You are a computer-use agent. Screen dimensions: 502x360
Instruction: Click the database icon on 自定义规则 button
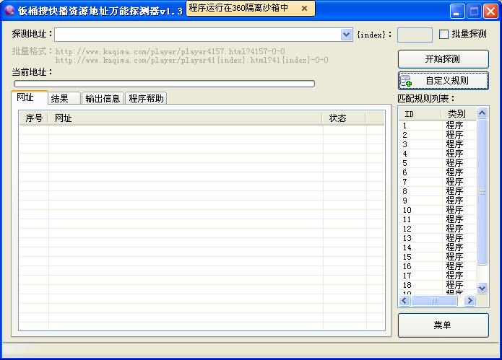[x=406, y=81]
